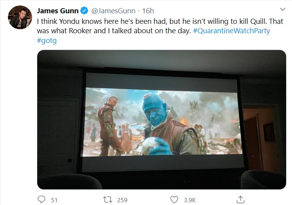Click the reply speech bubble icon

point(42,200)
